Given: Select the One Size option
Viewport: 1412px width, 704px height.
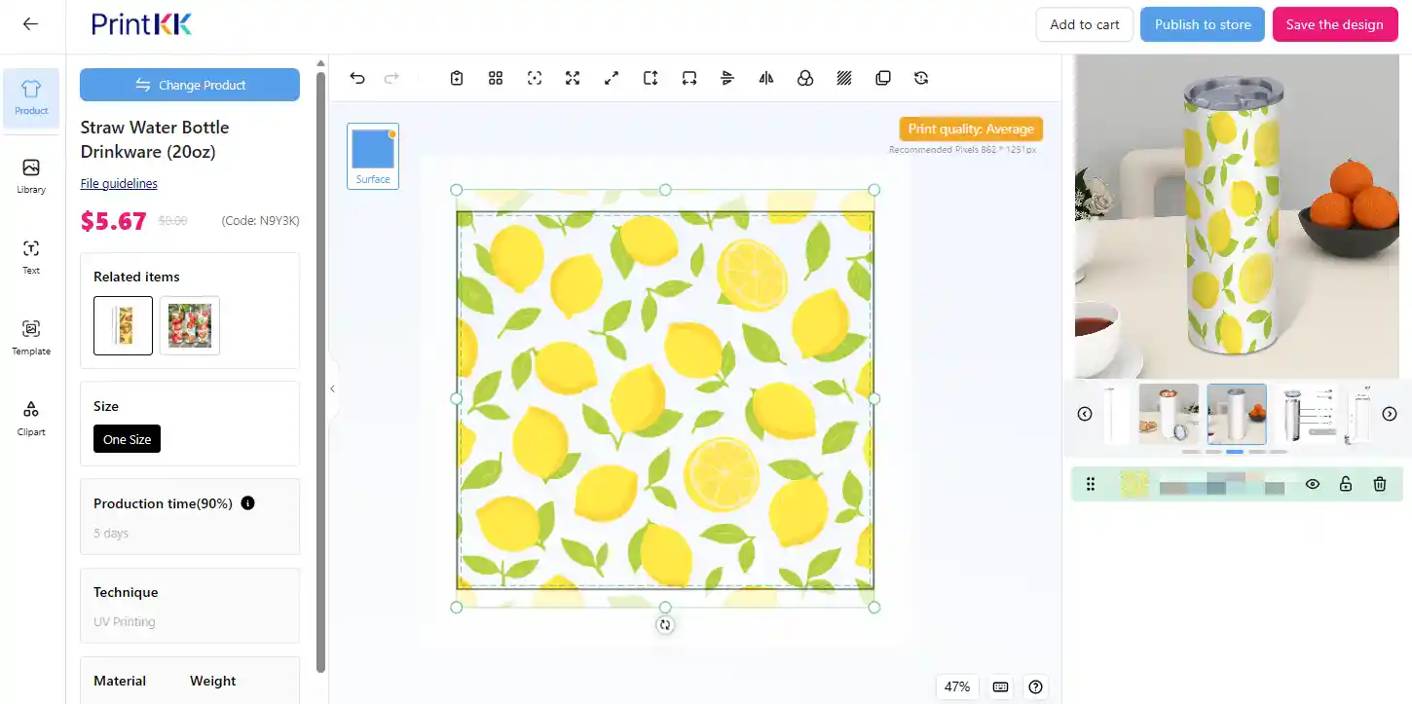Looking at the screenshot, I should coord(128,439).
